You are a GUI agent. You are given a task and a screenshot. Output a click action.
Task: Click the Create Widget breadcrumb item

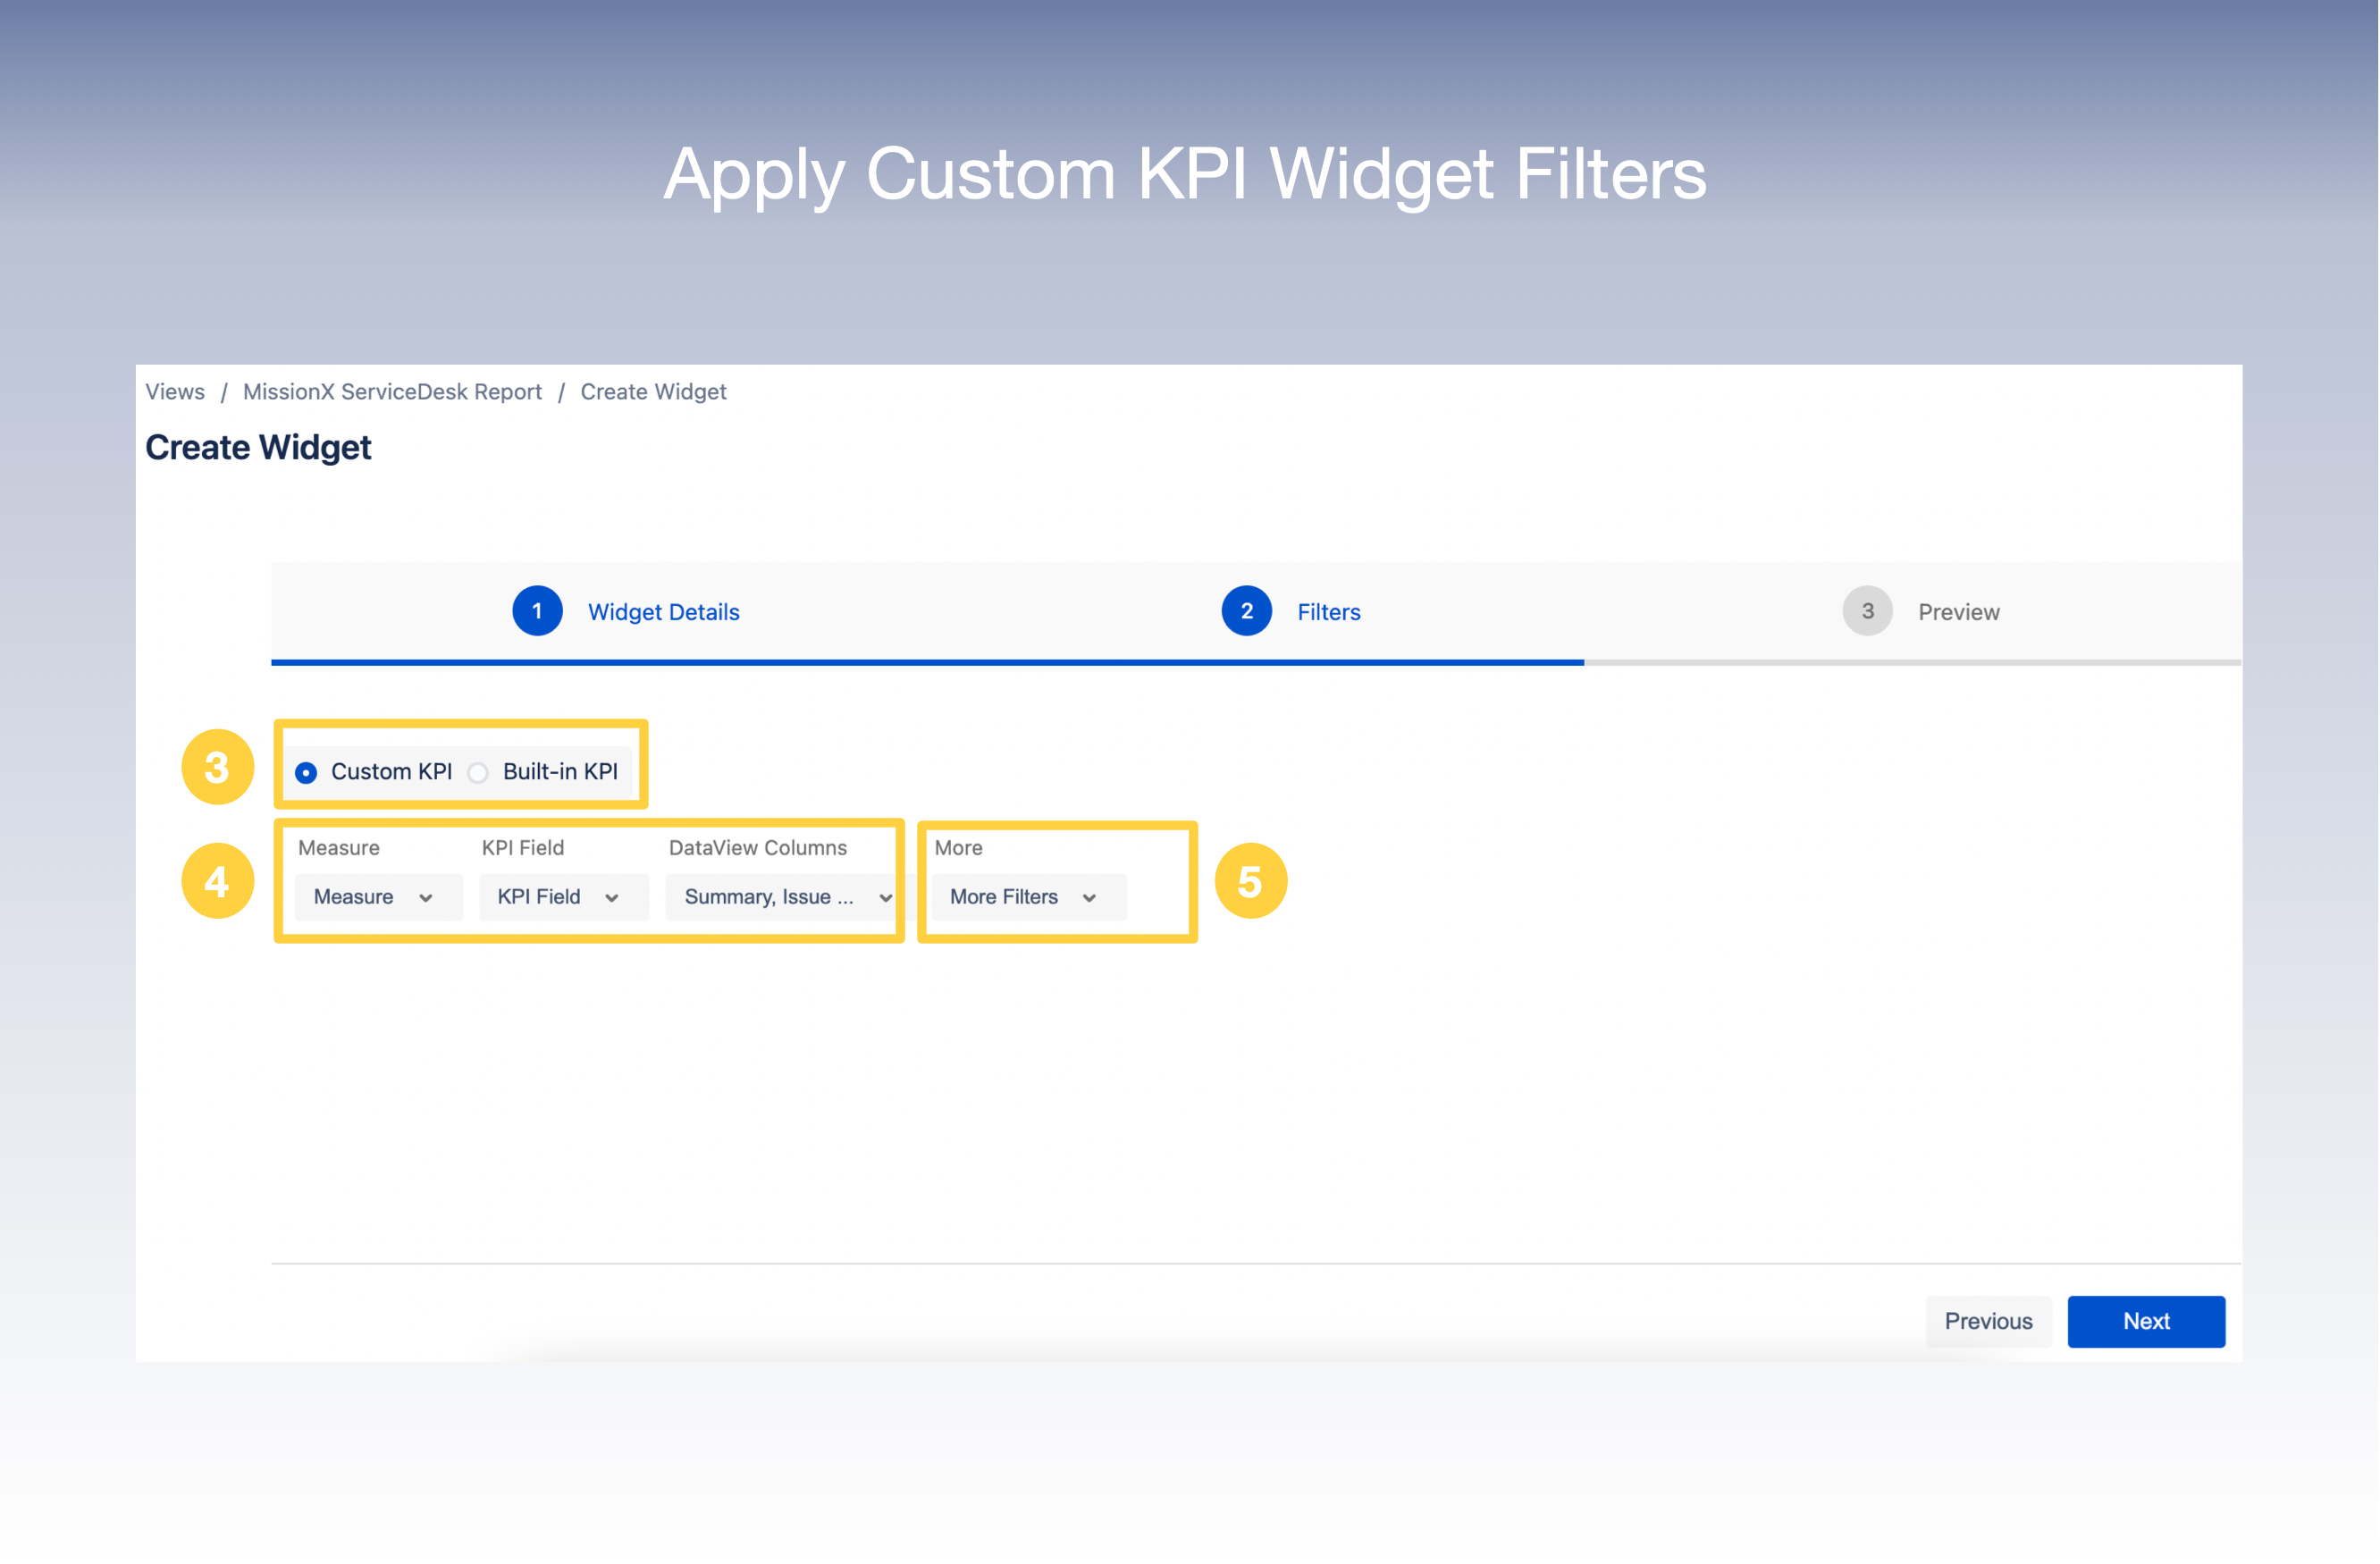653,391
